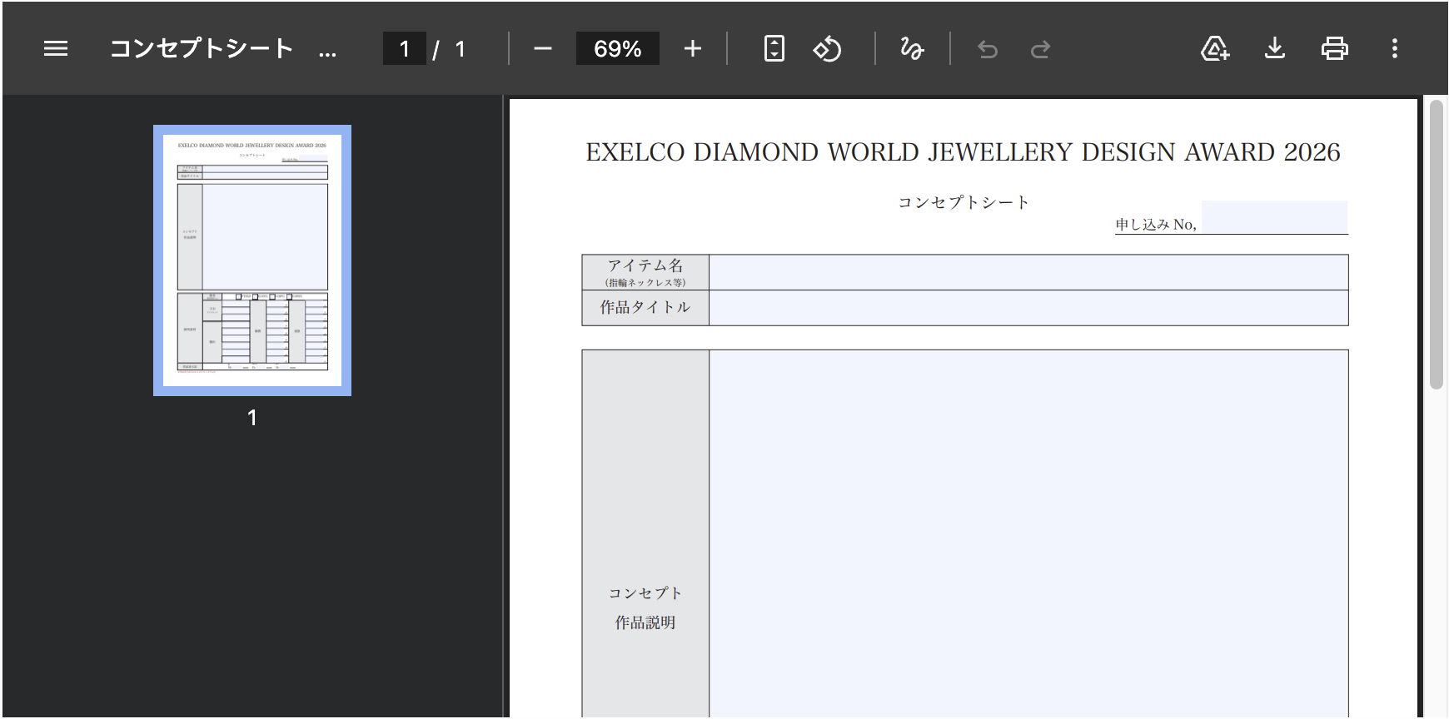Click the EXELCO DIAMOND WORLD heading text

[963, 152]
